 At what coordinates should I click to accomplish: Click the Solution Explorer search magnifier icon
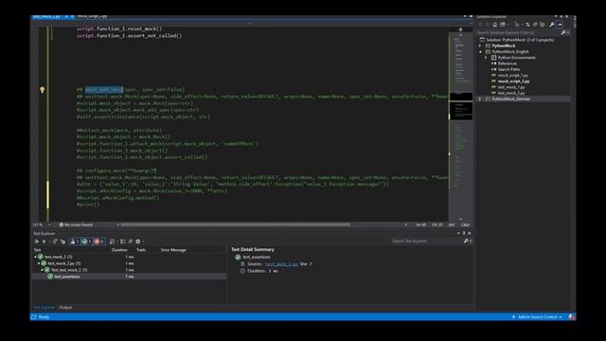563,32
